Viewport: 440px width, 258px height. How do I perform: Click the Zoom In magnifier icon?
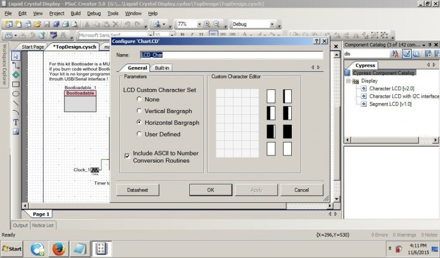pyautogui.click(x=207, y=24)
